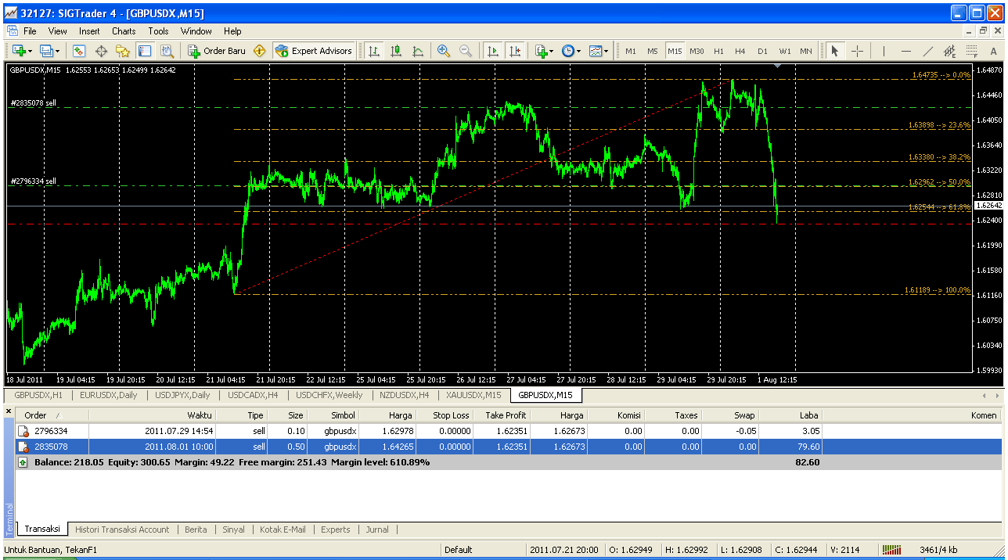Open the Charts menu
This screenshot has height=560, width=1008.
coord(124,31)
